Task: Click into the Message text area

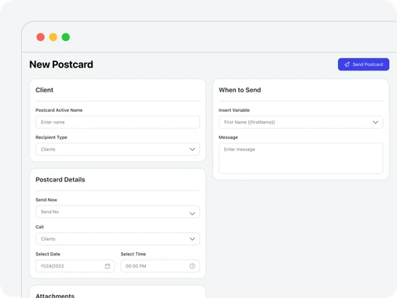Action: coord(301,158)
